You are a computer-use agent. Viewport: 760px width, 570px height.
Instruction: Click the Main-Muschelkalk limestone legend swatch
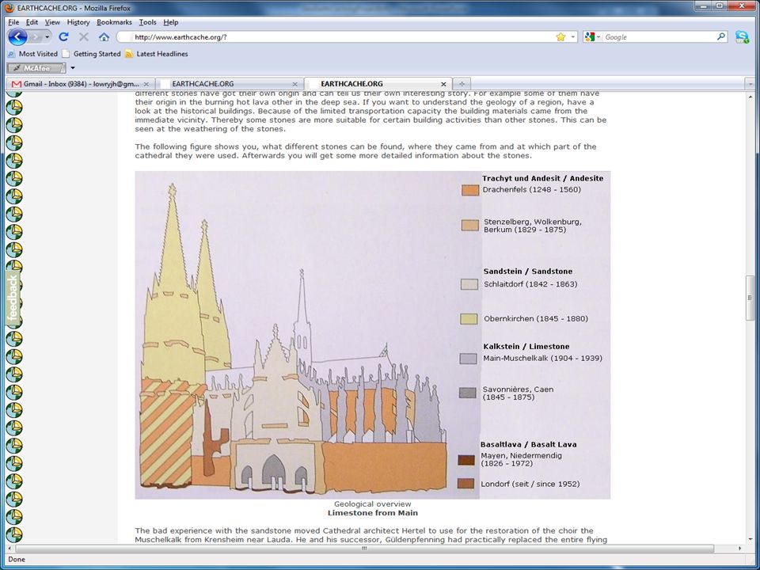[468, 359]
